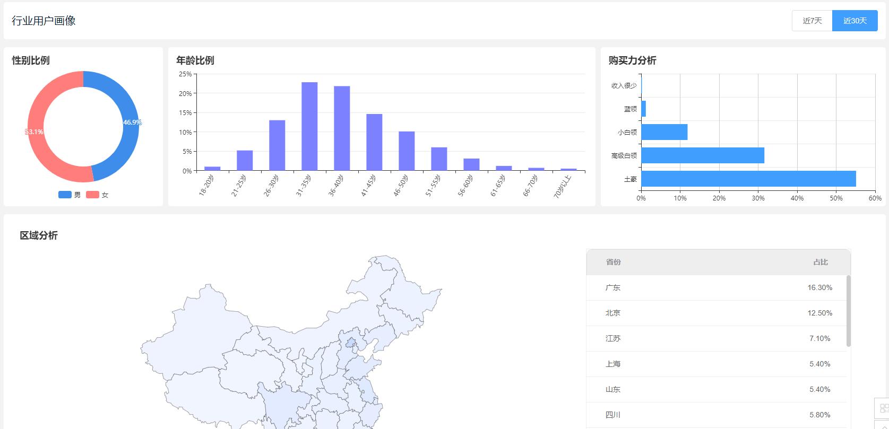Select the 山东 province cell
Viewport: 889px width, 429px height.
point(613,389)
